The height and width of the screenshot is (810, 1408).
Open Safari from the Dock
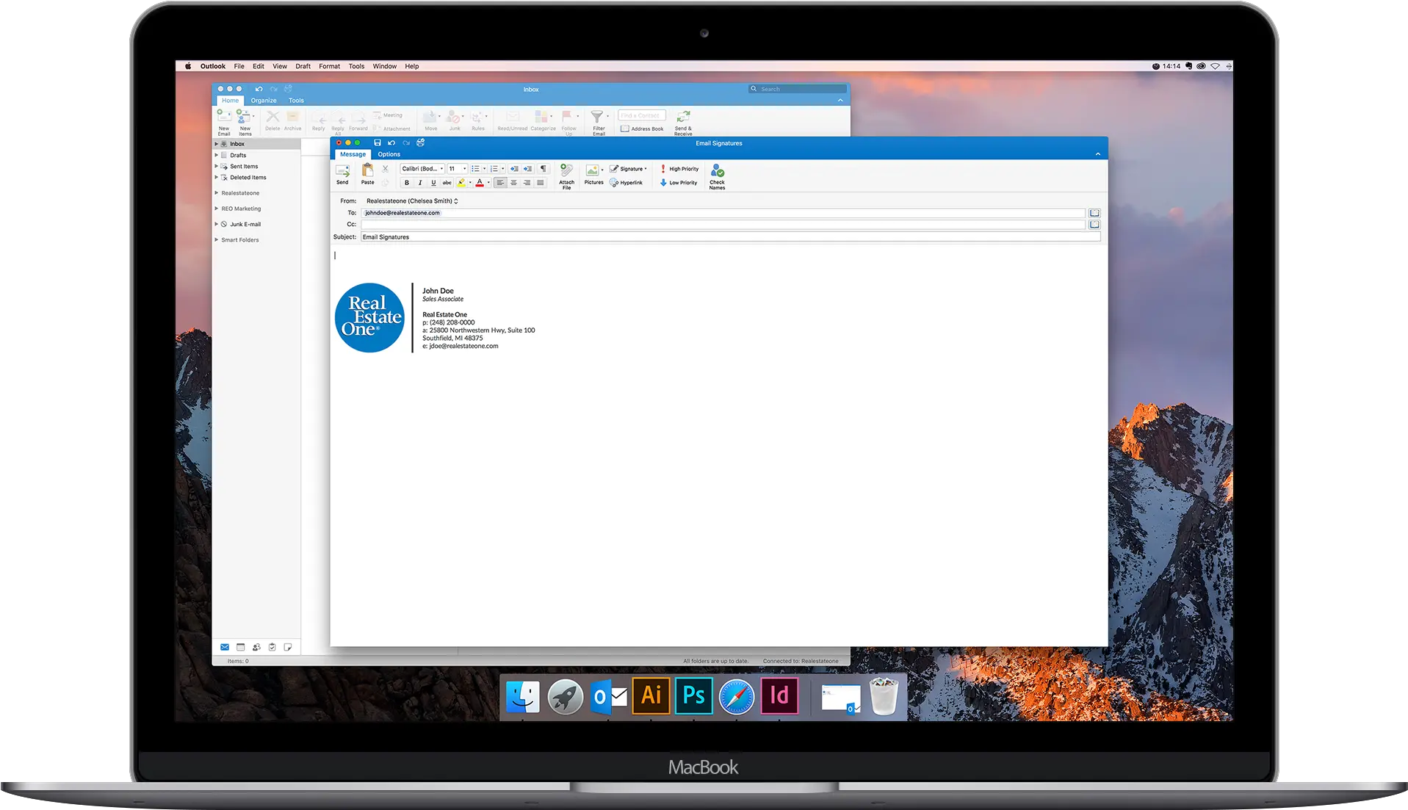click(x=737, y=697)
